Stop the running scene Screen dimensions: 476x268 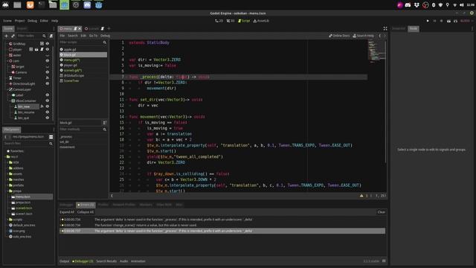[441, 21]
